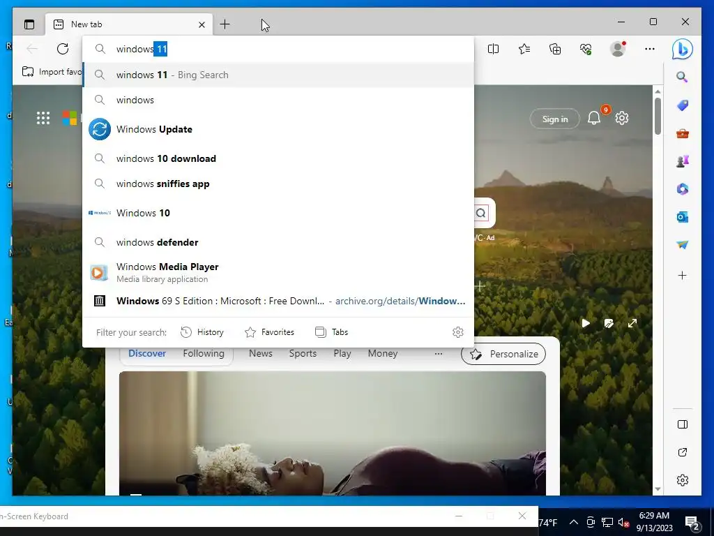Click the muted volume tray icon

624,522
